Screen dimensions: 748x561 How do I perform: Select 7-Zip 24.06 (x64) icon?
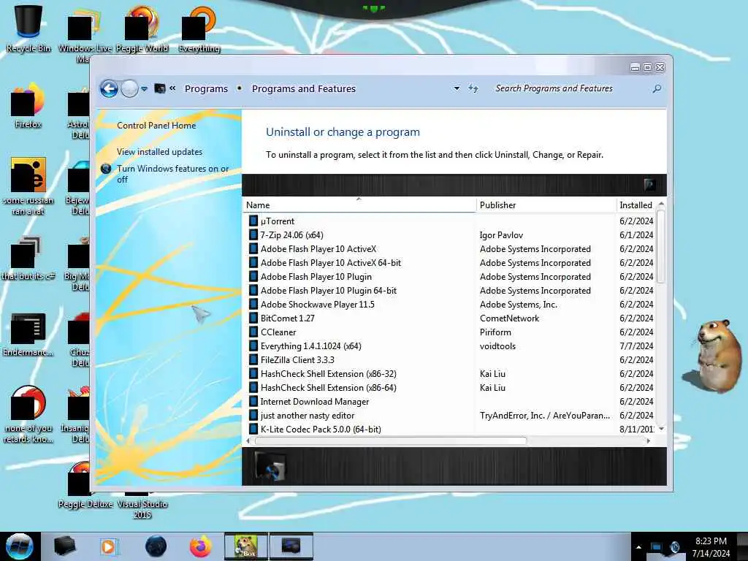click(x=253, y=234)
